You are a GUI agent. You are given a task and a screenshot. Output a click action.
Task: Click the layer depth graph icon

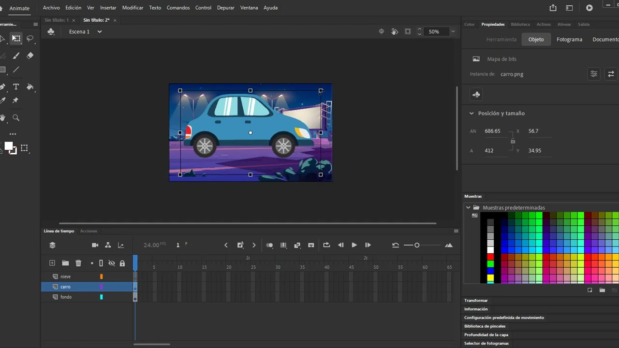(121, 245)
